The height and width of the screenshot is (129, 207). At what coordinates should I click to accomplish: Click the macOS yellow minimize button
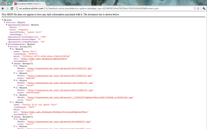click(x=6, y=3)
